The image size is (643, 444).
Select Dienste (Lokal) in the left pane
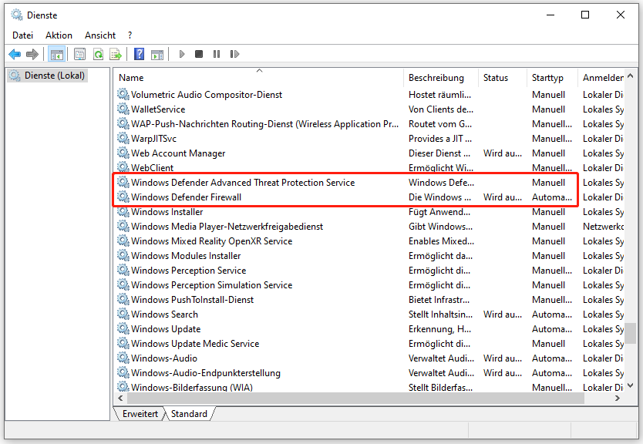[x=54, y=75]
